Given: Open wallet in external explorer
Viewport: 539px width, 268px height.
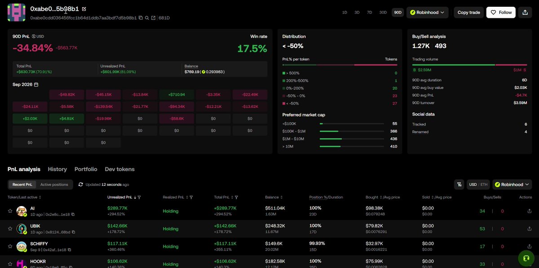Looking at the screenshot, I should click(153, 18).
